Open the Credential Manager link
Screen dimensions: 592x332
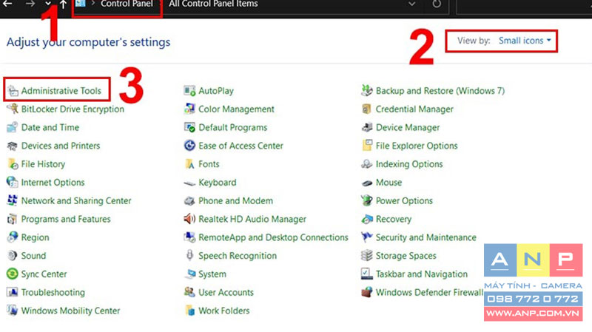tap(414, 109)
